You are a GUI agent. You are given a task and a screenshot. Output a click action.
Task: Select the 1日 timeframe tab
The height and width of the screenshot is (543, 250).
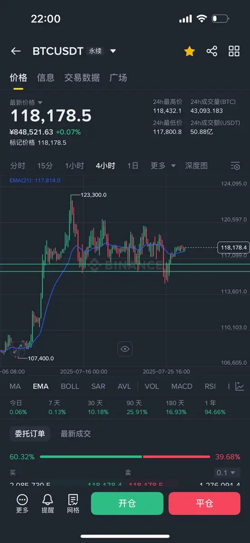coord(133,166)
